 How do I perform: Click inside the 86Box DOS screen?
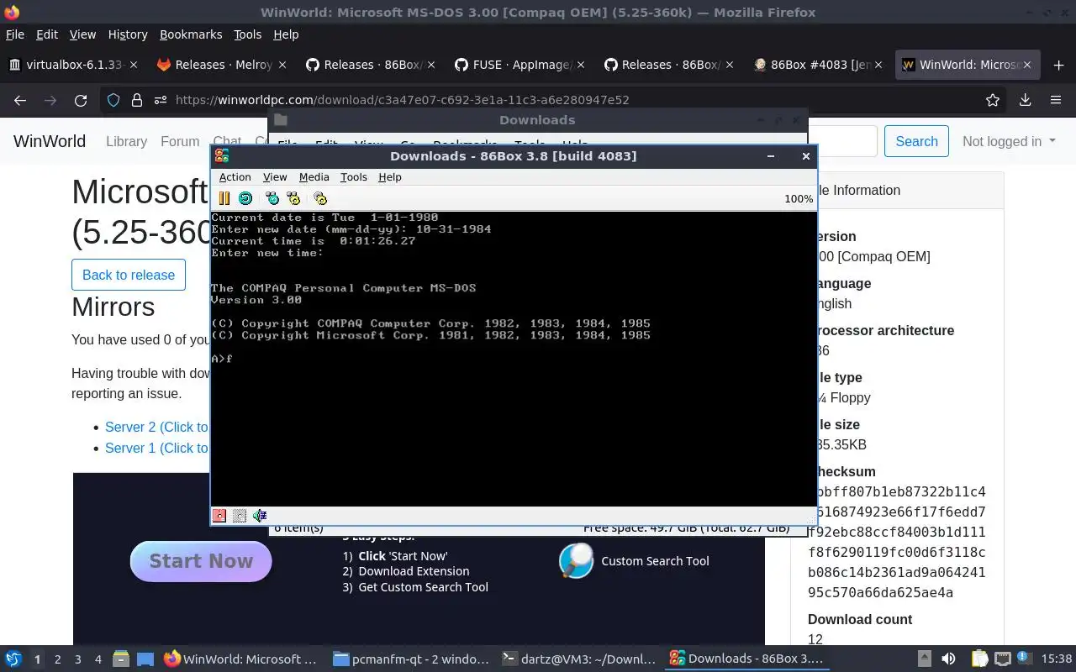tap(513, 359)
